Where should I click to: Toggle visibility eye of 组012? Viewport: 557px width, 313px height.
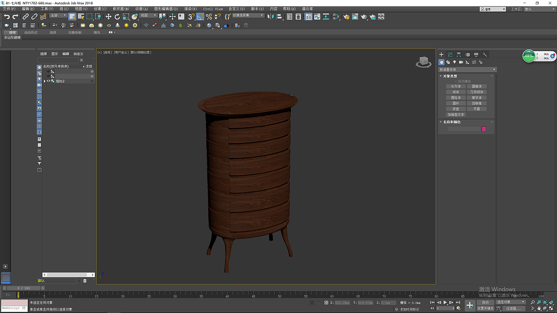pos(48,81)
